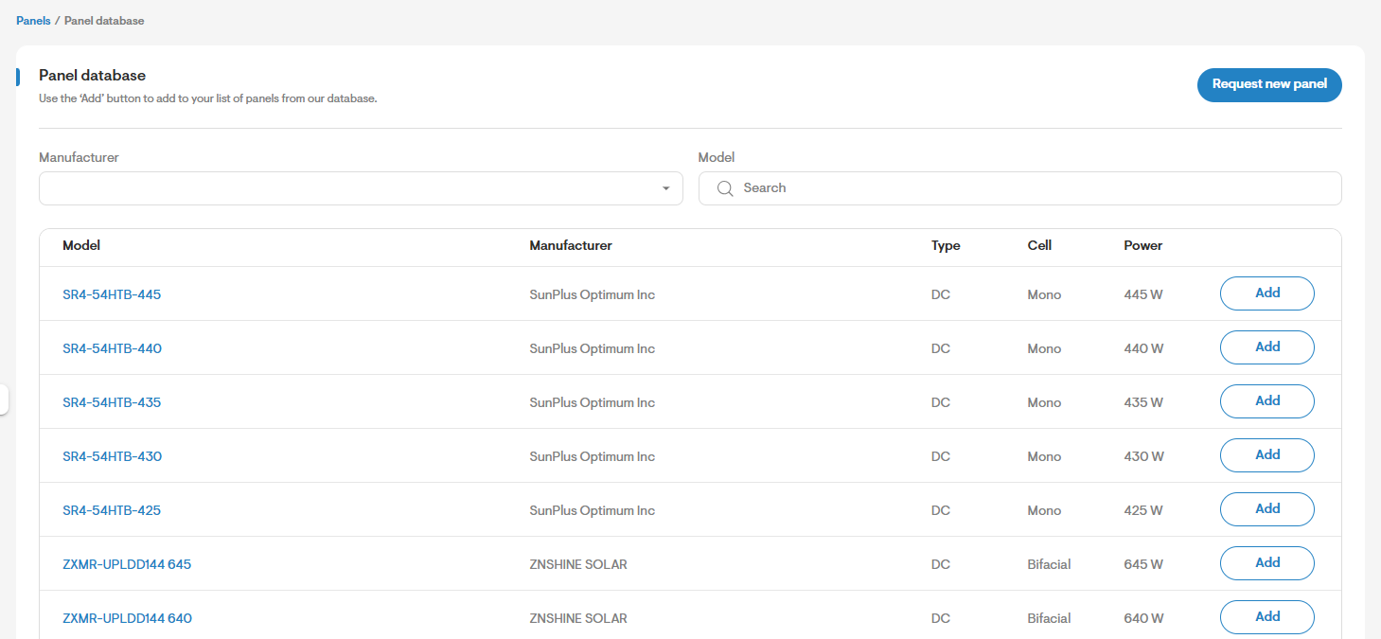Open SR4-54HTB-440 model link

point(112,348)
